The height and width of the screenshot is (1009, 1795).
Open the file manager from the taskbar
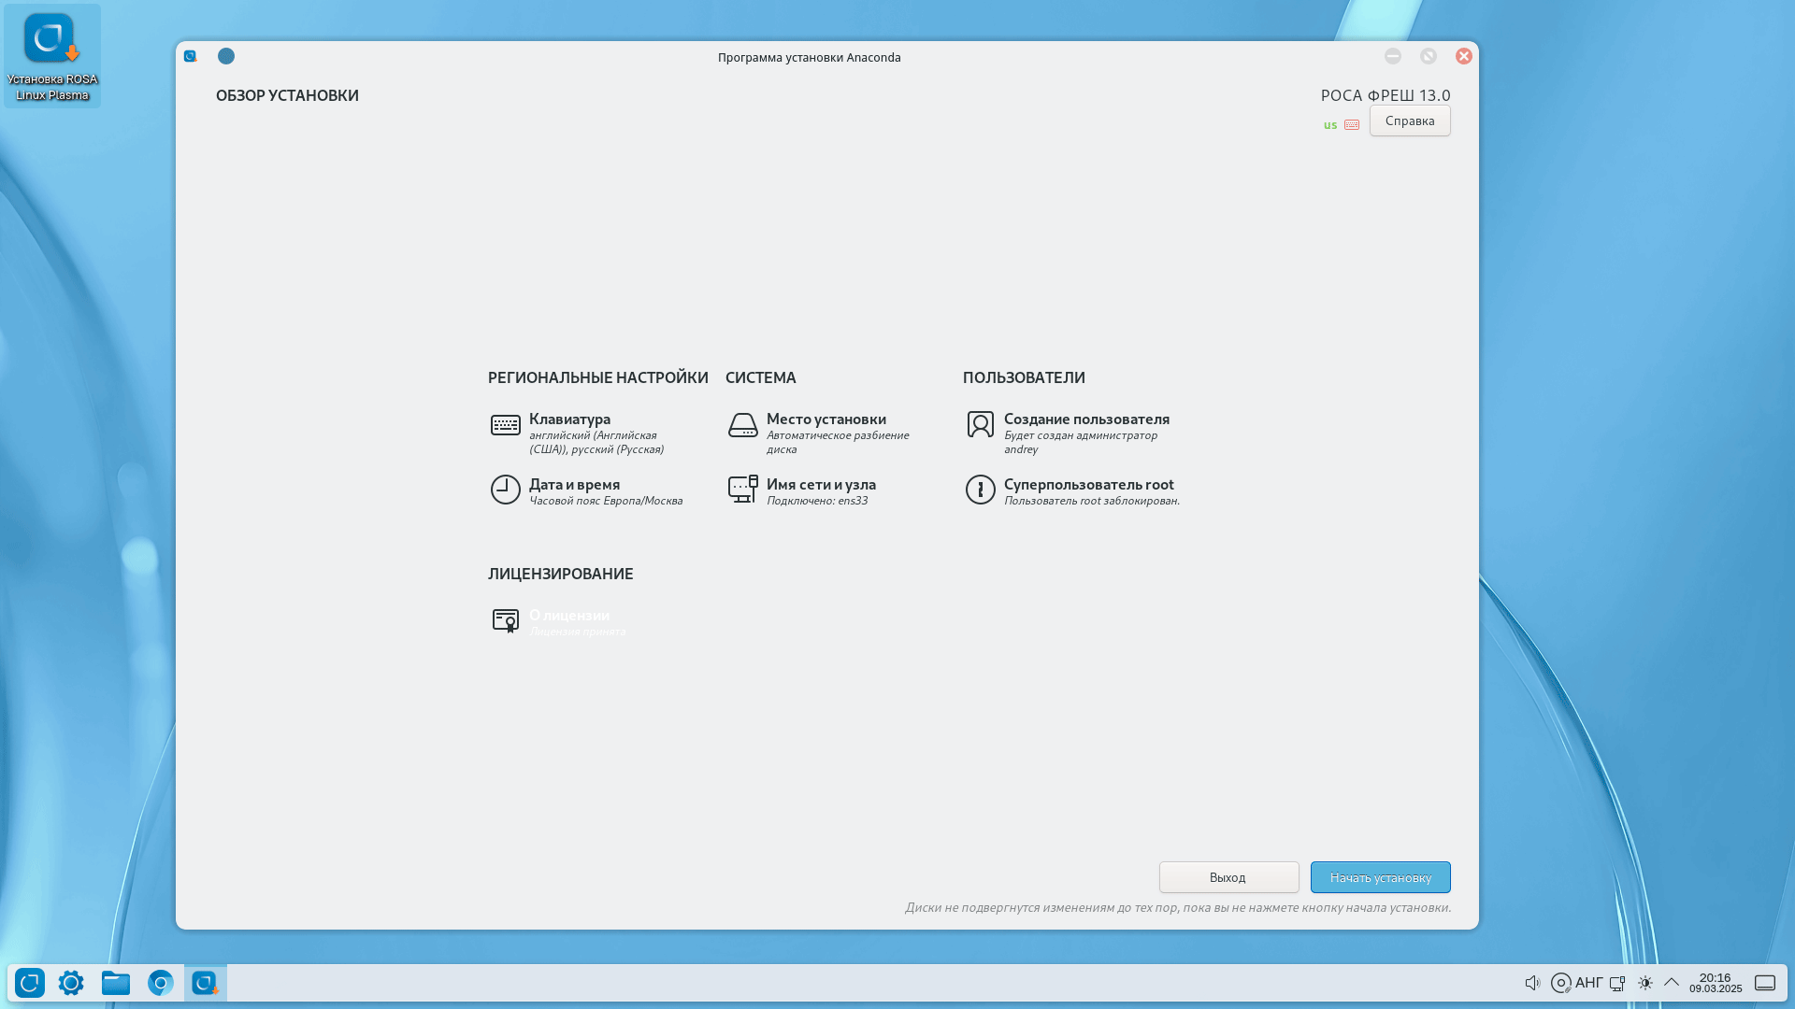coord(116,983)
